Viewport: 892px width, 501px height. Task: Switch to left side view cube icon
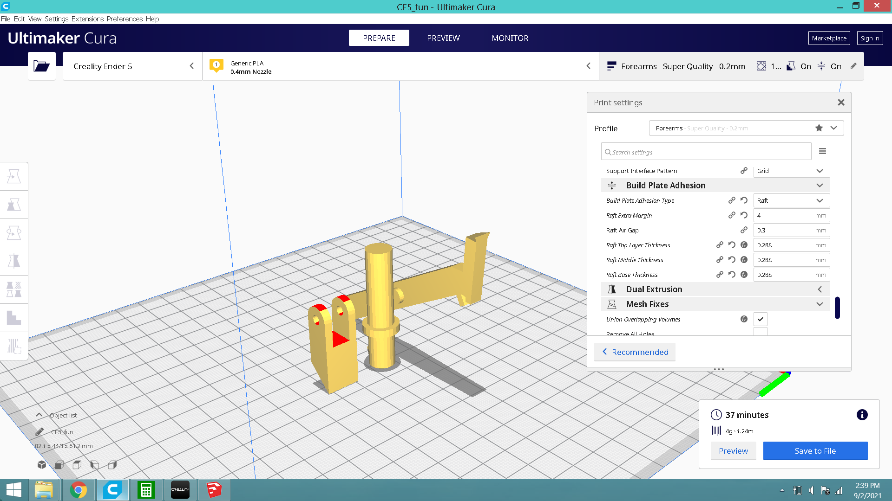pyautogui.click(x=95, y=464)
